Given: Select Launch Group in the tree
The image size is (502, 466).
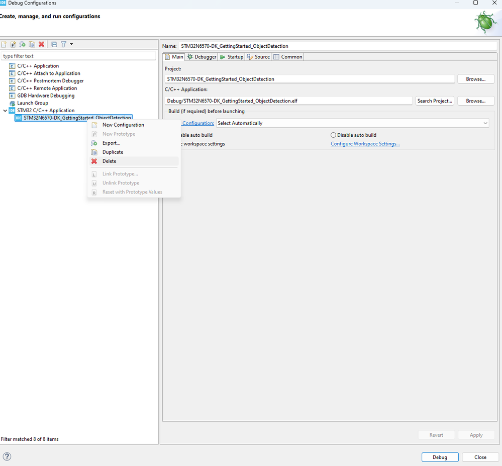Looking at the screenshot, I should 33,103.
